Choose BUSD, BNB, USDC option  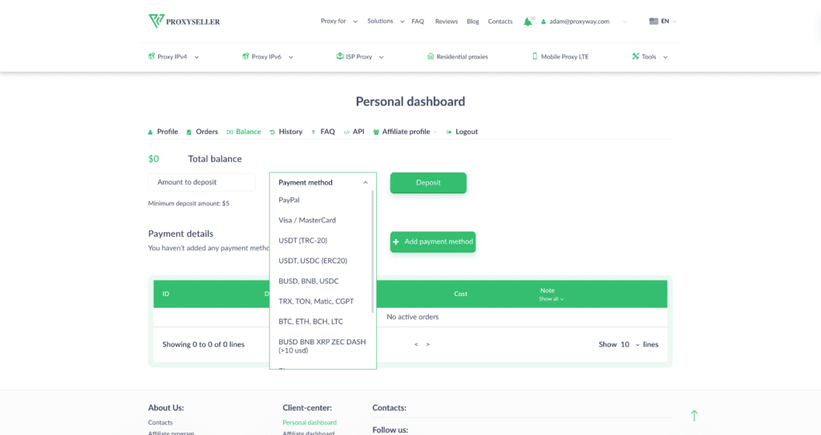click(x=309, y=281)
